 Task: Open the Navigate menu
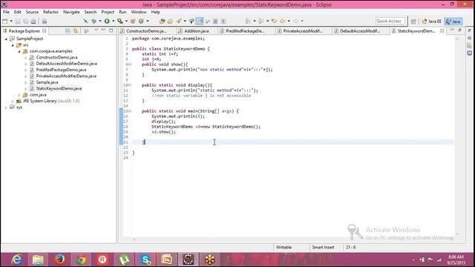click(71, 12)
